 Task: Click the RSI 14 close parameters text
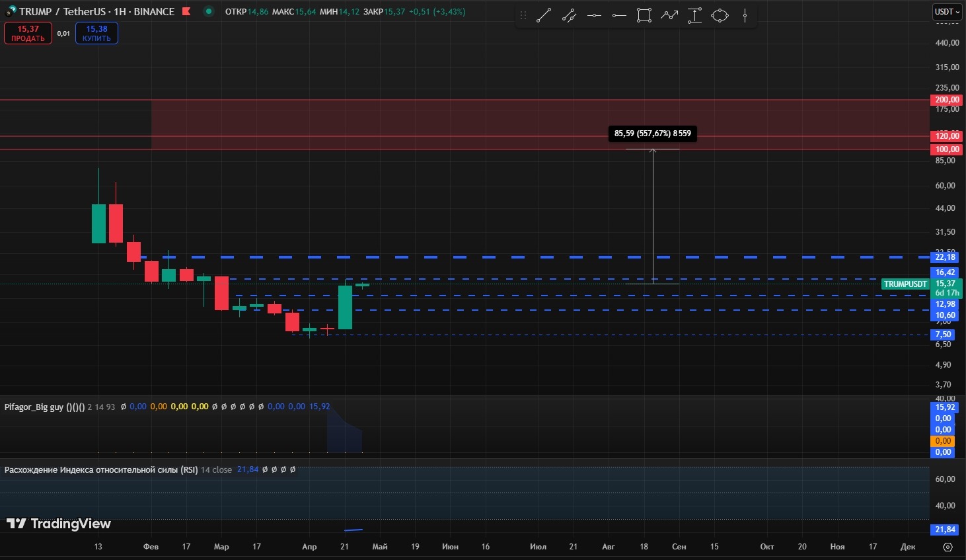pyautogui.click(x=216, y=469)
